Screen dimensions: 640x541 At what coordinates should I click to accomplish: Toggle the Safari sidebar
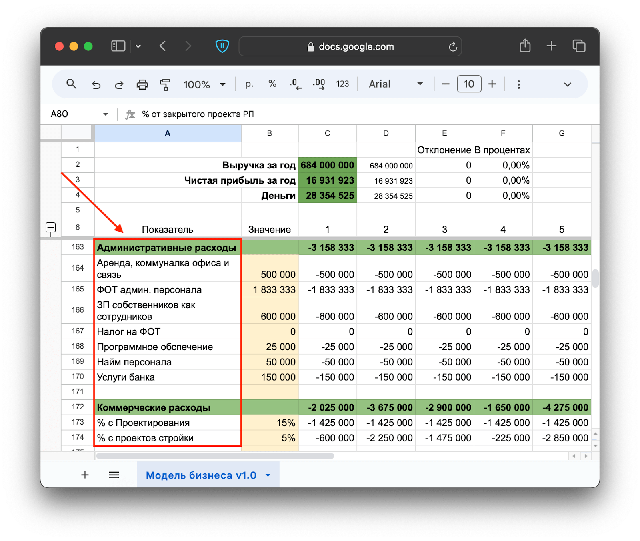tap(118, 46)
